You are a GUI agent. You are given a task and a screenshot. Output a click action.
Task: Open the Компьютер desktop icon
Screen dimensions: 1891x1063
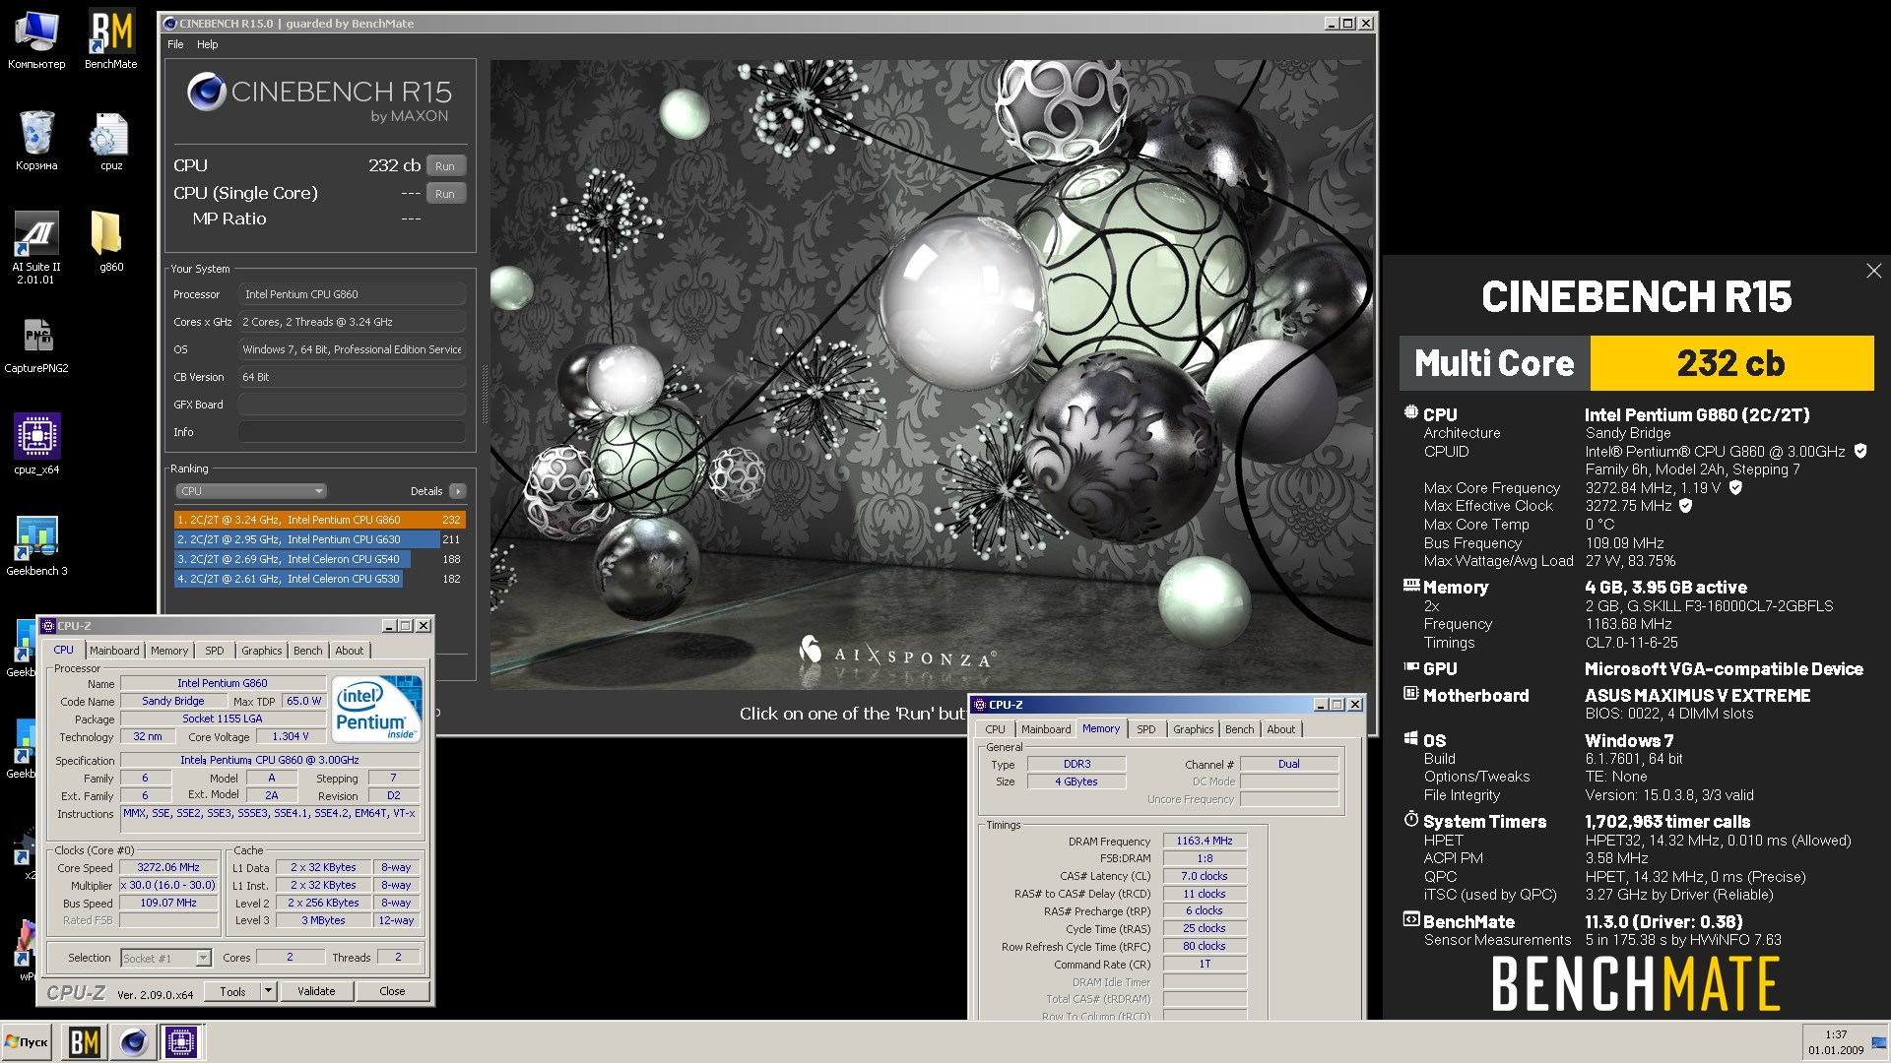pyautogui.click(x=36, y=39)
